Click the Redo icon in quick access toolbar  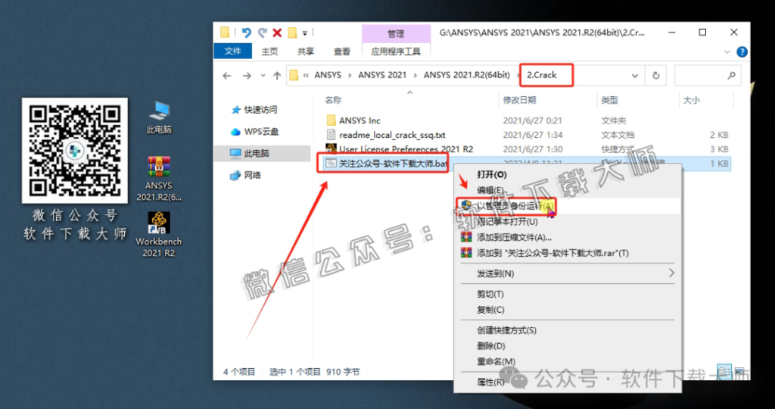[x=263, y=33]
